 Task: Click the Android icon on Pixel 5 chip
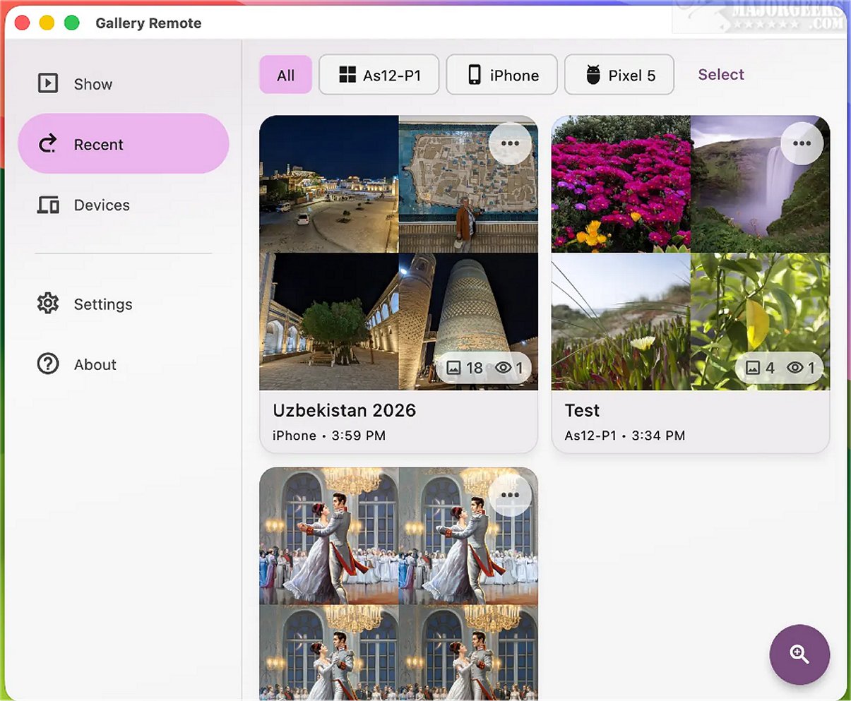[x=593, y=75]
